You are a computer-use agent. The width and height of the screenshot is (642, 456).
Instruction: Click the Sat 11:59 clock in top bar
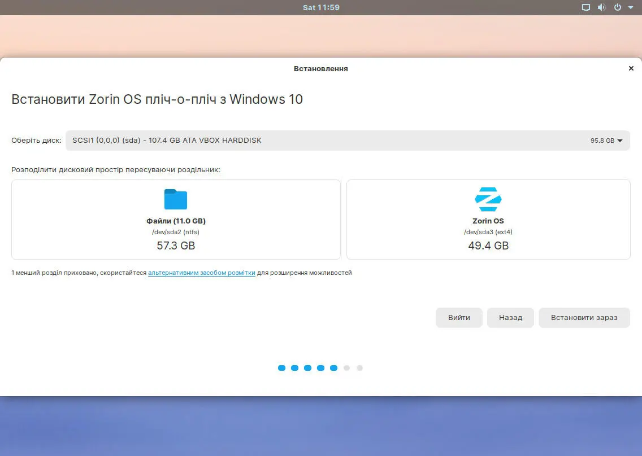tap(321, 7)
